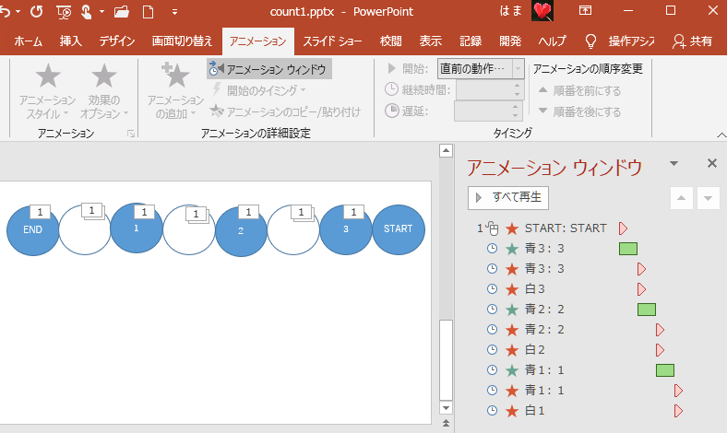Click the touch mode hand icon in title bar
Image resolution: width=727 pixels, height=433 pixels.
tap(89, 12)
